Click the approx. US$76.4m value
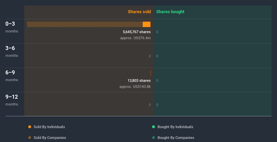The image size is (277, 142). (x=135, y=38)
